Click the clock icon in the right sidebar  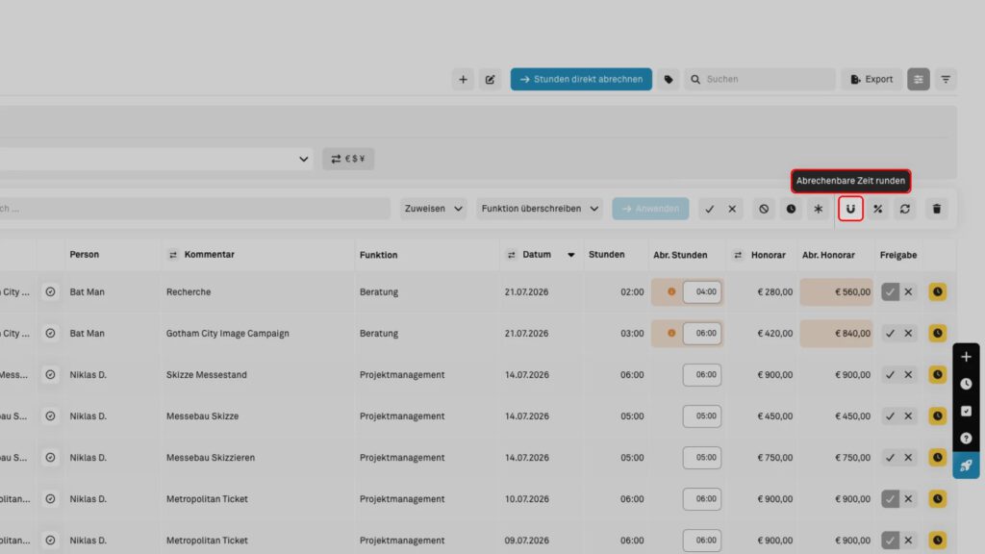[966, 384]
